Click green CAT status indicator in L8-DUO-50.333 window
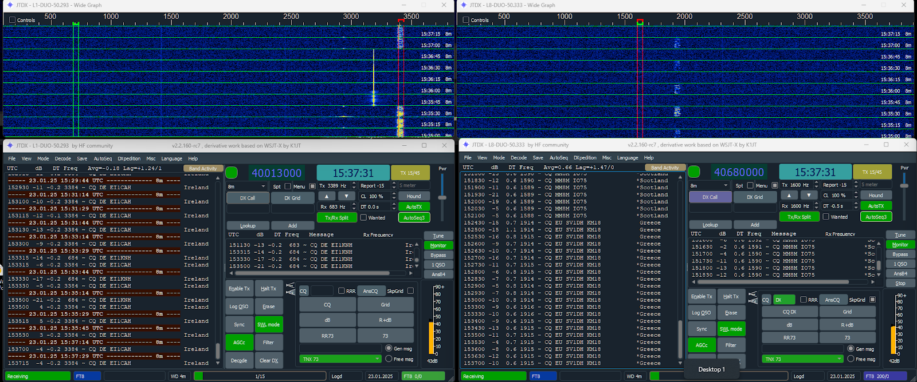Image resolution: width=917 pixels, height=382 pixels. tap(694, 172)
